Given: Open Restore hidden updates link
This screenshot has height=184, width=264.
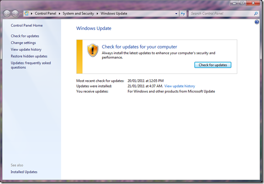Looking at the screenshot, I should tap(29, 56).
